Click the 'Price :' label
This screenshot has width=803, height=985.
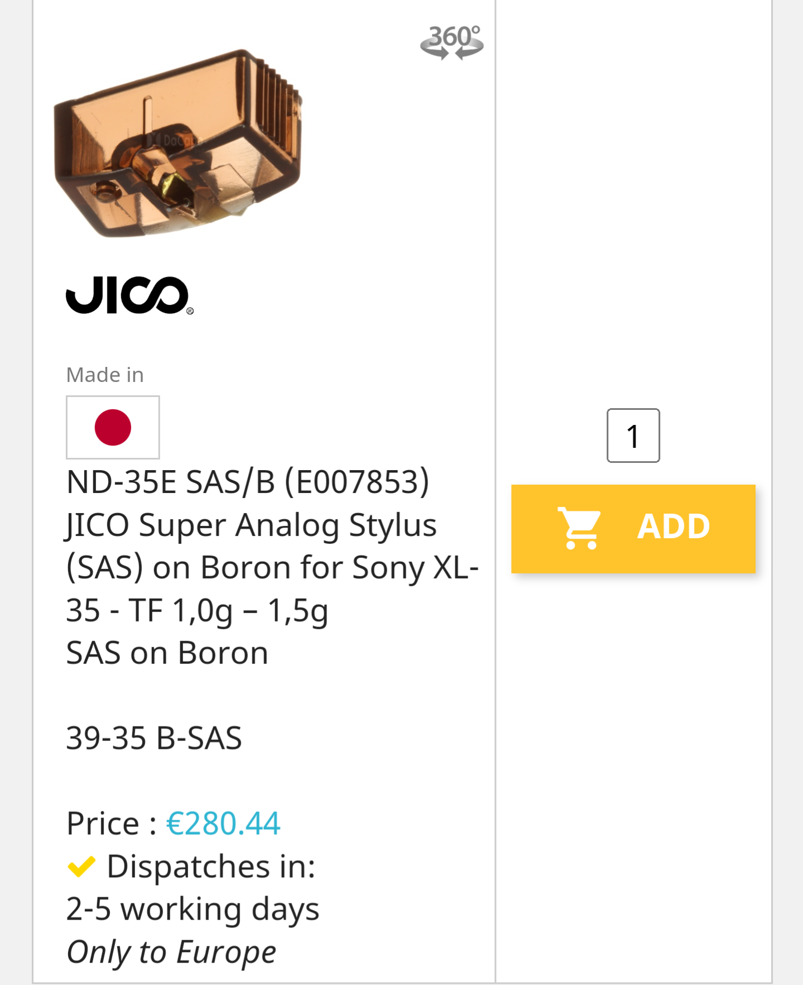click(x=111, y=824)
